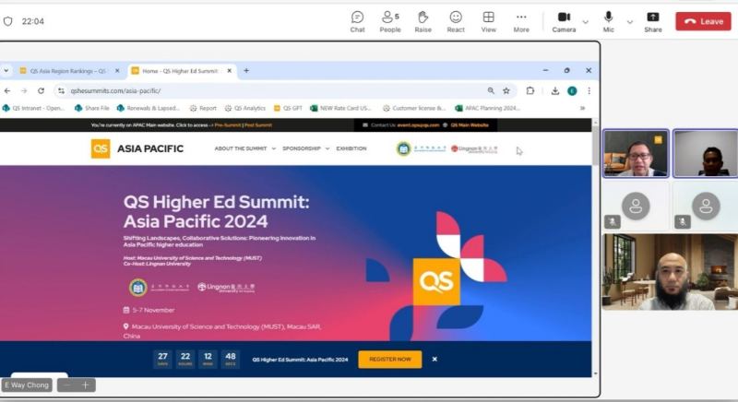Zoom in with the plus control
Image resolution: width=738 pixels, height=402 pixels.
pos(85,385)
